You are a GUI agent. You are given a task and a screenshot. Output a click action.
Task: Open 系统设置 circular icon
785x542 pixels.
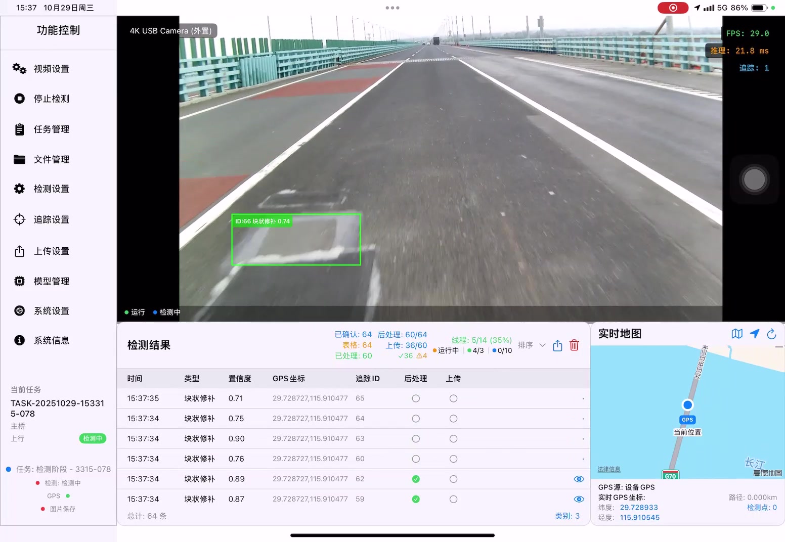pos(19,310)
